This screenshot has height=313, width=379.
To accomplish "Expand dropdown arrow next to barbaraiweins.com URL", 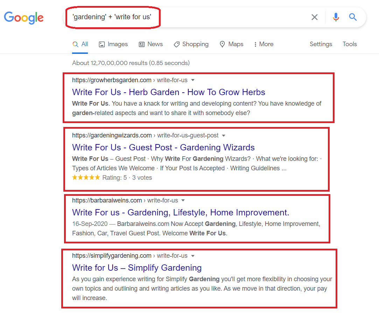I will click(183, 200).
